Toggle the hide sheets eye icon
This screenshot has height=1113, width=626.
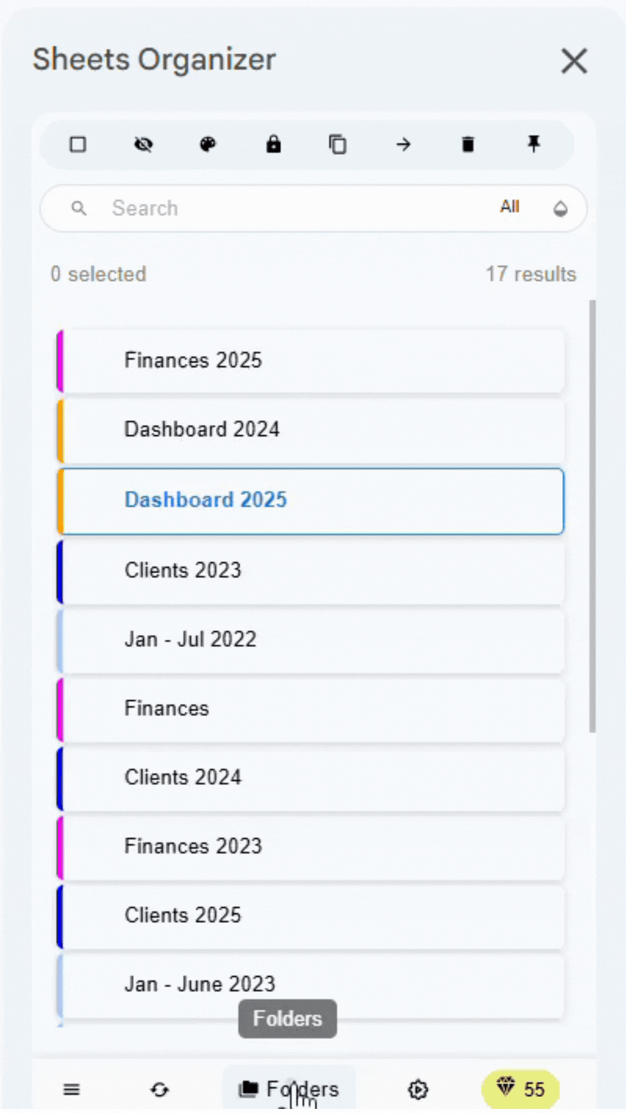pyautogui.click(x=143, y=144)
